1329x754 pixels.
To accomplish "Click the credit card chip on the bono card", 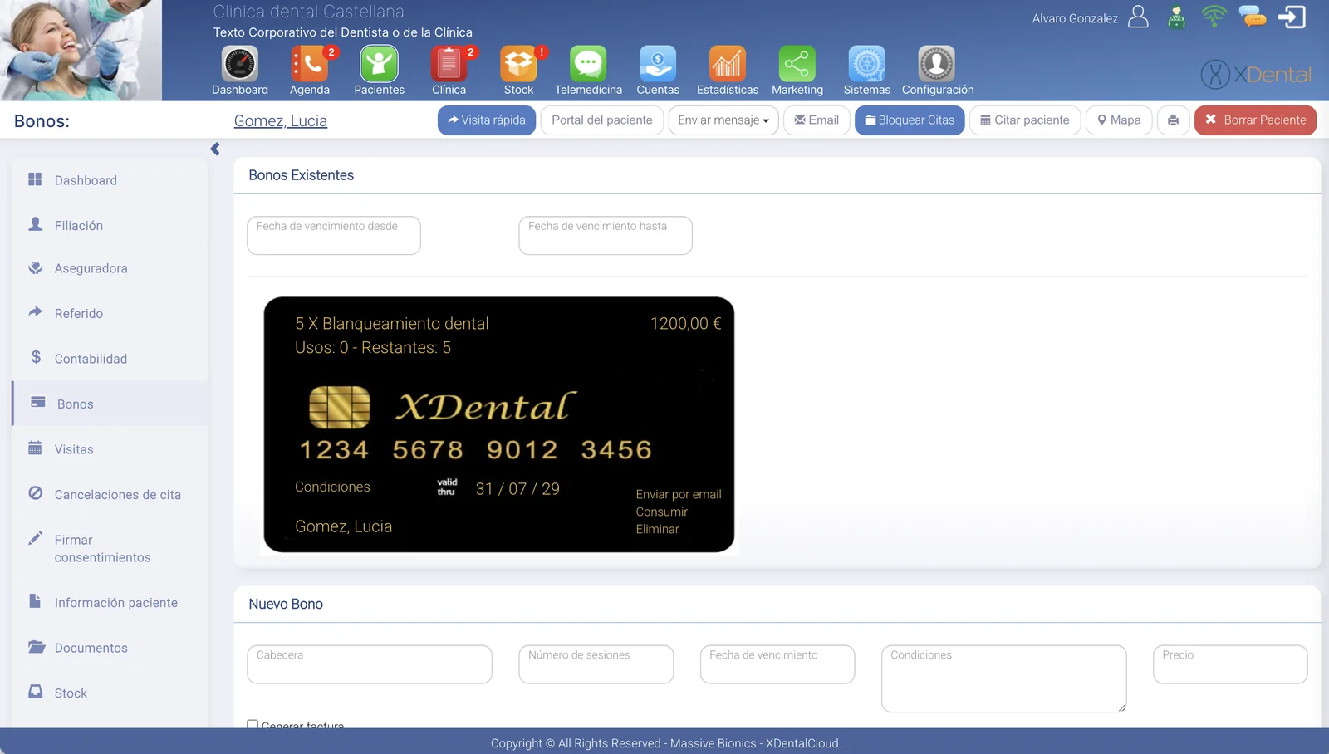I will tap(340, 407).
